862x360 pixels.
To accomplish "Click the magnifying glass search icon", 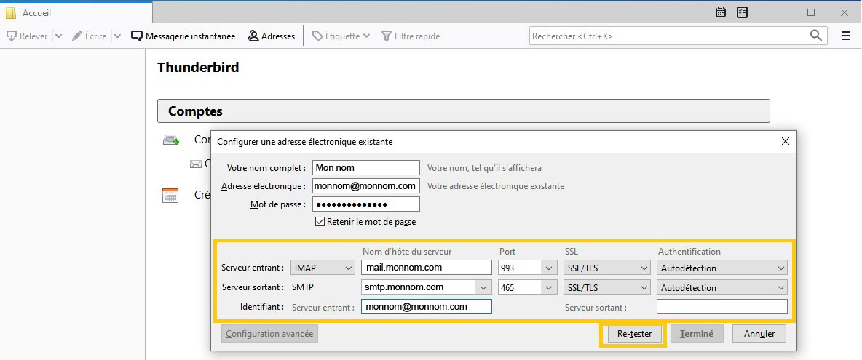I will point(816,36).
